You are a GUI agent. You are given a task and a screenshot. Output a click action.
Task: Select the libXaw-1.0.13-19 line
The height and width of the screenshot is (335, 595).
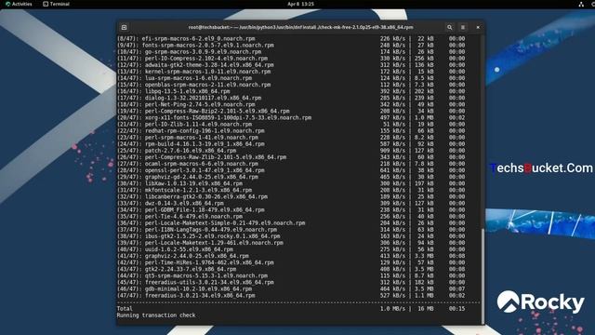291,183
